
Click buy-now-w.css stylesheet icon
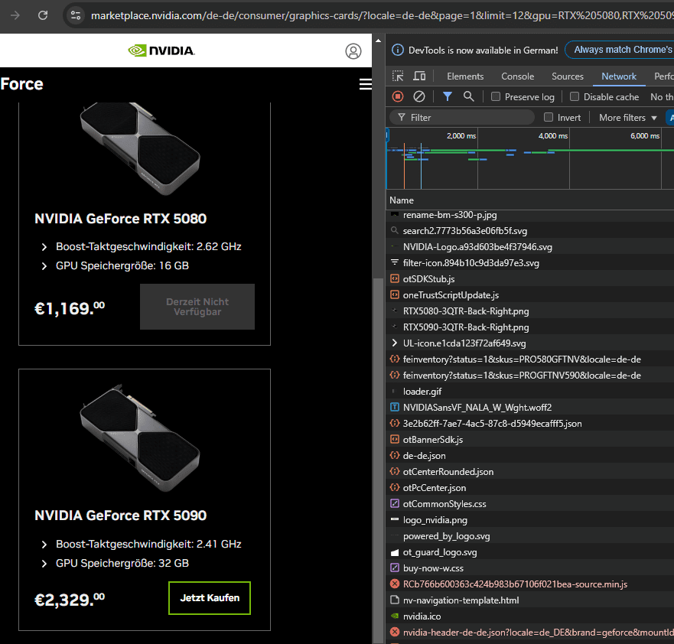[x=395, y=568]
